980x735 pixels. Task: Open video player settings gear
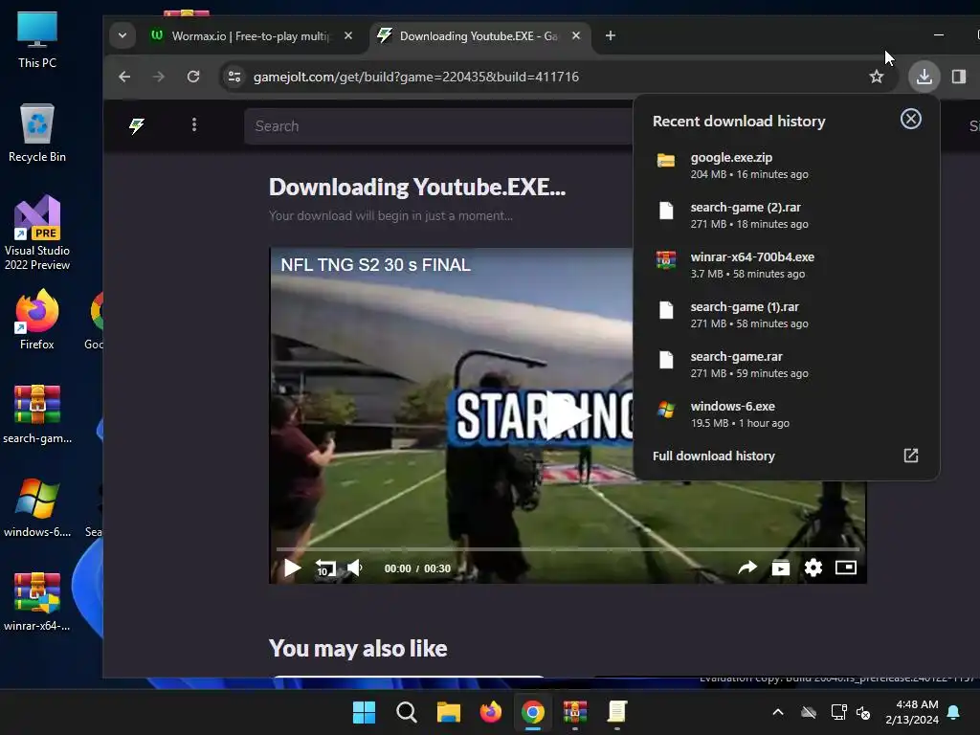point(813,568)
